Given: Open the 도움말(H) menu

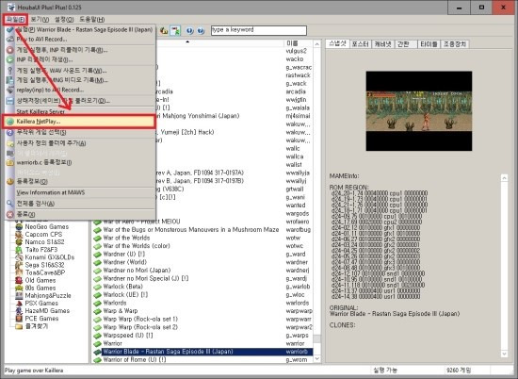Looking at the screenshot, I should click(92, 20).
